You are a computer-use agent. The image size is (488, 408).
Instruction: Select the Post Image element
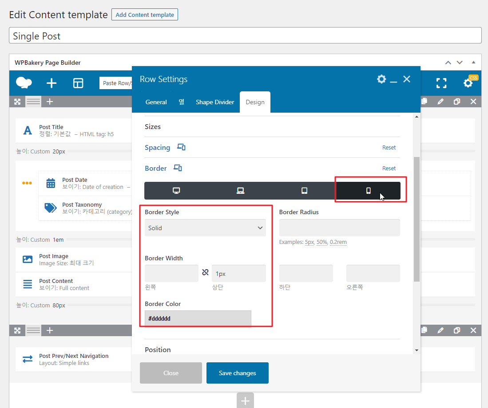point(74,259)
